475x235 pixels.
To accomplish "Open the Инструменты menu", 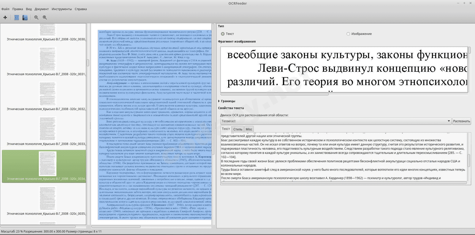I will pos(61,9).
